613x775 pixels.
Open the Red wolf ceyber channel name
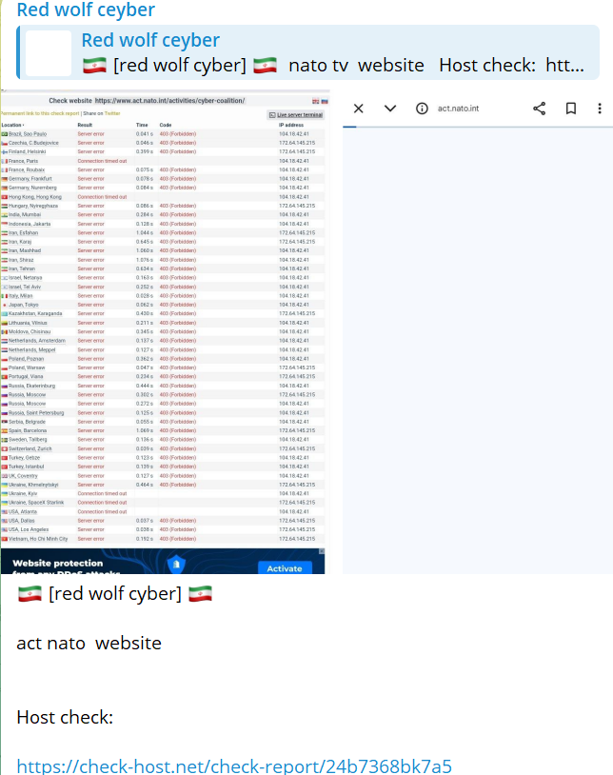[x=86, y=10]
